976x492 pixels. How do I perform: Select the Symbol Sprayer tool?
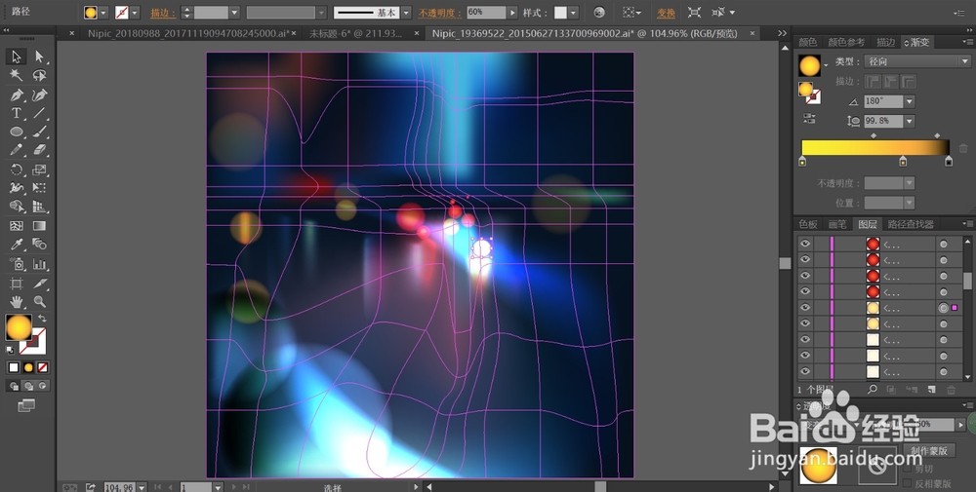point(17,264)
